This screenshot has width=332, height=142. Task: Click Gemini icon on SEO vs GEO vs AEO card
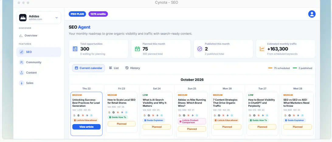coord(298,115)
